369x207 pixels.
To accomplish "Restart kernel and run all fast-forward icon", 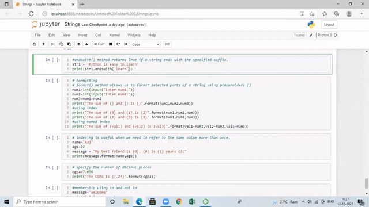I will (x=126, y=44).
